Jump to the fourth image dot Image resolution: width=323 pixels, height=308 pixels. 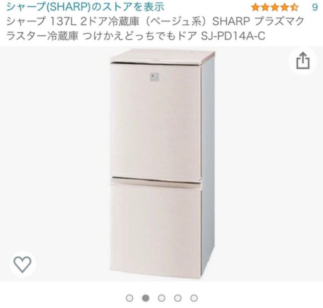pos(178,298)
